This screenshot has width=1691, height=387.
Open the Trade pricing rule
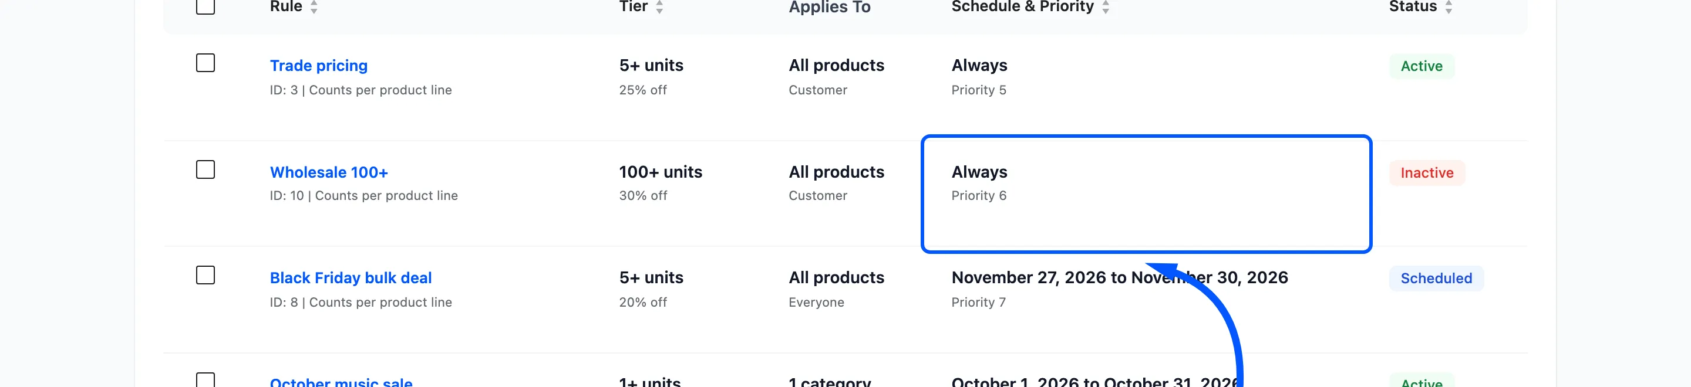point(318,66)
